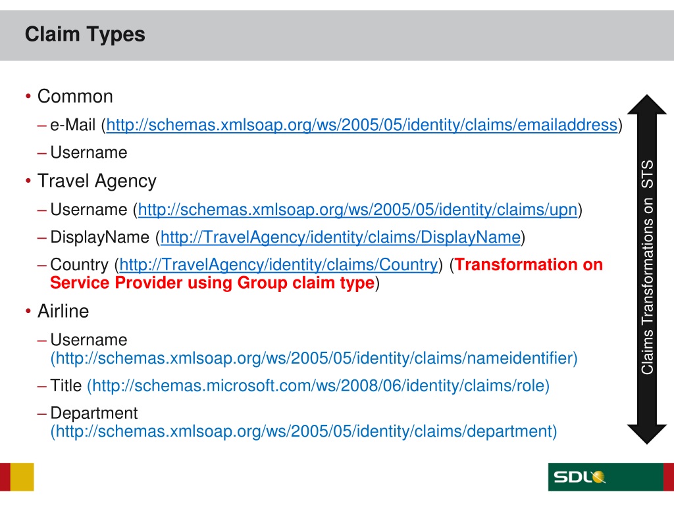Click the Common bullet heading

pos(75,96)
